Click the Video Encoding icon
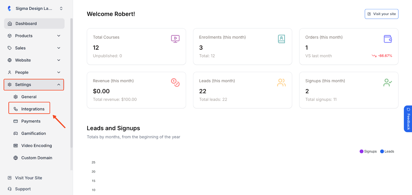 (16, 145)
